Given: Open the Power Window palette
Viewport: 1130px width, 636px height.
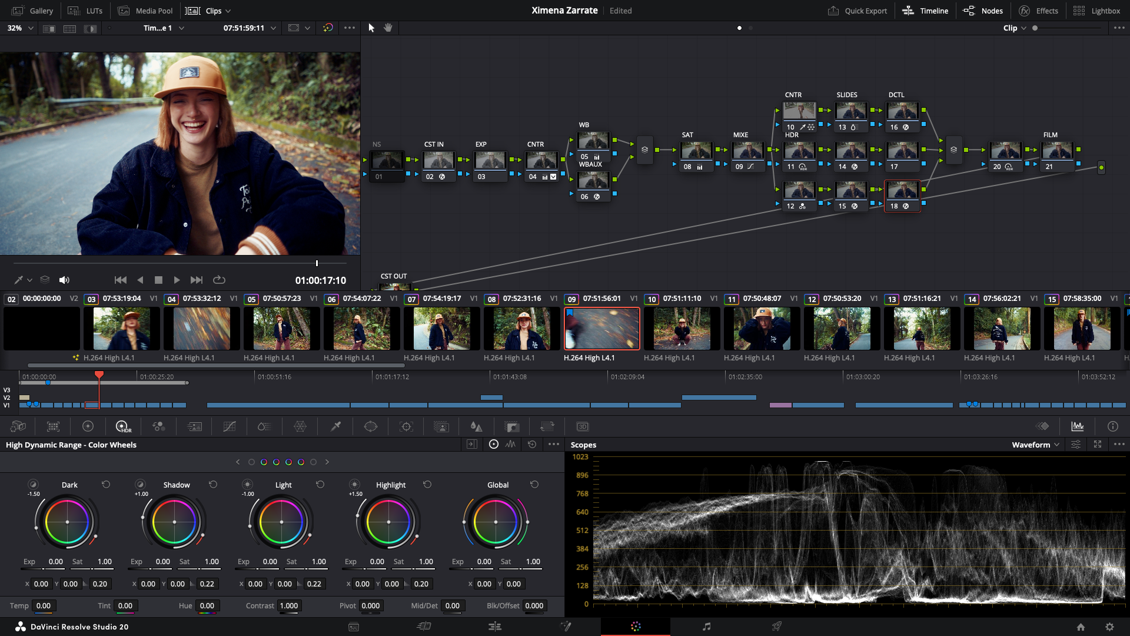Looking at the screenshot, I should [371, 426].
